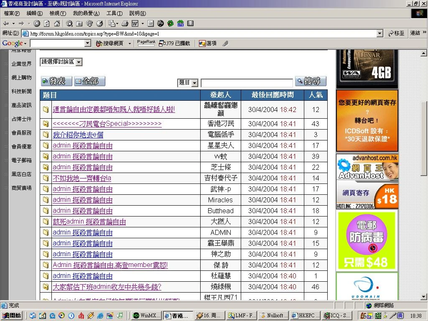Click the forum 搜尋 search button
The width and height of the screenshot is (428, 321).
point(311,81)
